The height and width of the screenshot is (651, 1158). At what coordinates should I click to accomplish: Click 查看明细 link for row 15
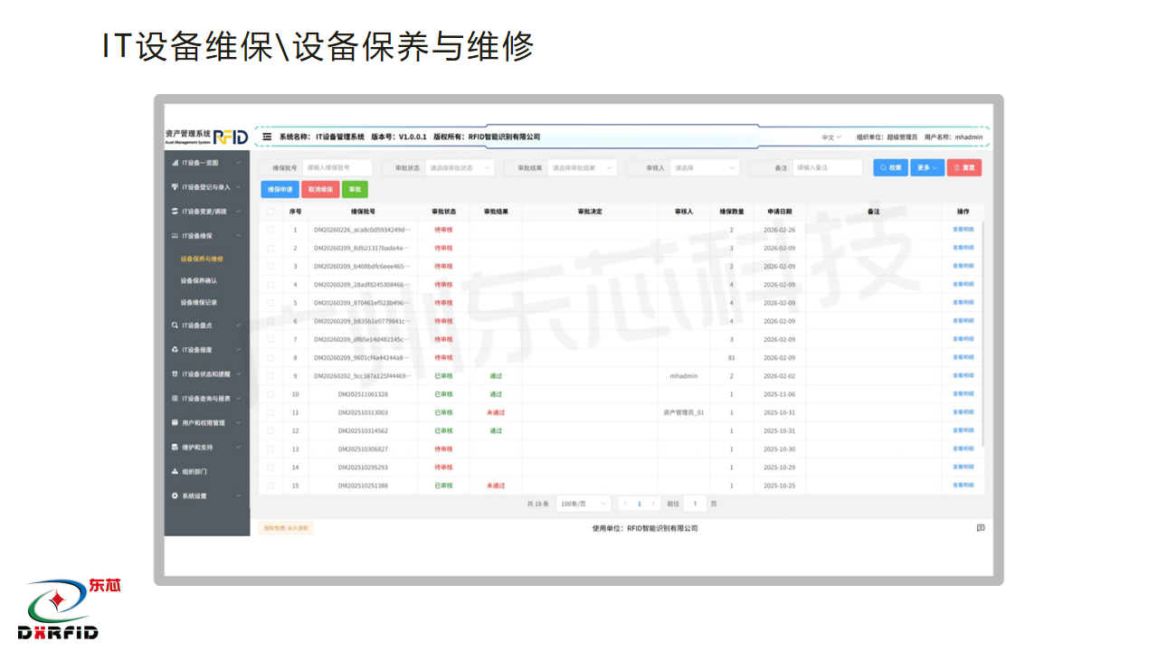click(x=963, y=486)
